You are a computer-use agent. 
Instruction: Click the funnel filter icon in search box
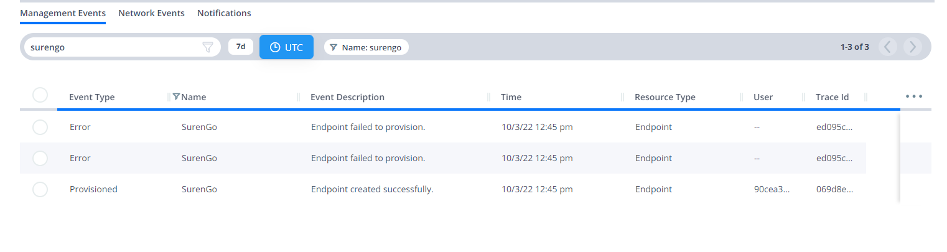(x=208, y=47)
